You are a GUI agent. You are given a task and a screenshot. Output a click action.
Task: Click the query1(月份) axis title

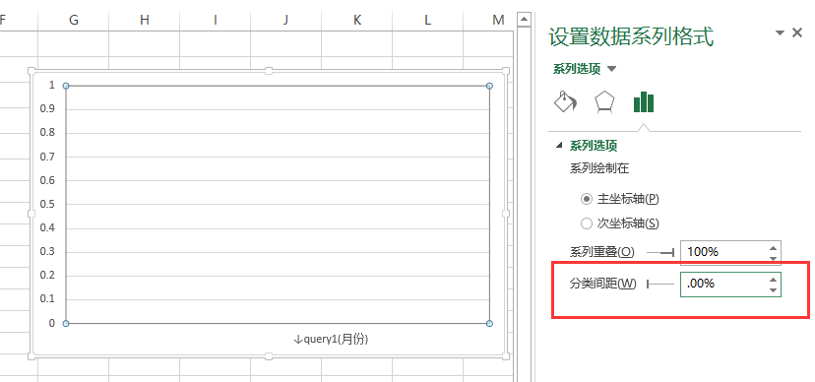[x=331, y=340]
